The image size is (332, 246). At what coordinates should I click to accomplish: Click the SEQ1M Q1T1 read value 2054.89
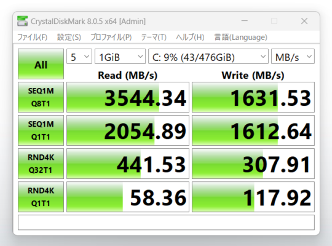(128, 130)
